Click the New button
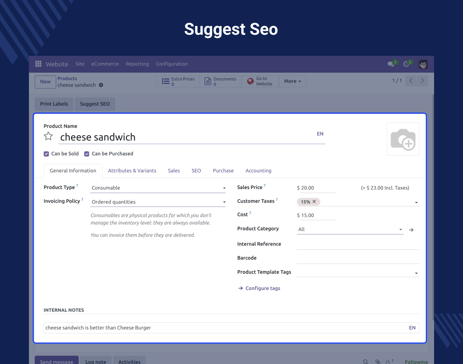463x364 pixels. coord(45,82)
